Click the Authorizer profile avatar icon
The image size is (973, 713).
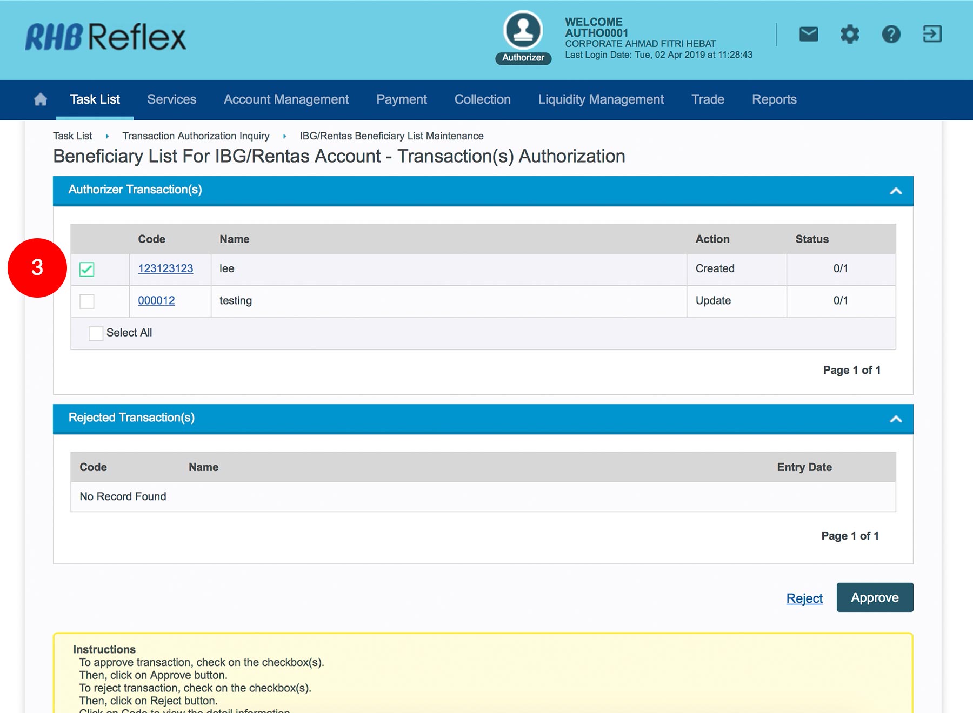[x=523, y=31]
